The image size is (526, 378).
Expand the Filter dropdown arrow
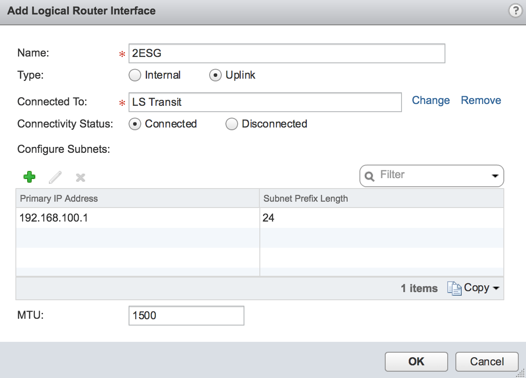click(495, 175)
